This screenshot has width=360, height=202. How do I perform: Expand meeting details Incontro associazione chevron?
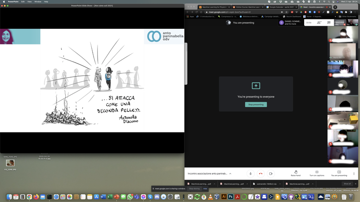230,174
